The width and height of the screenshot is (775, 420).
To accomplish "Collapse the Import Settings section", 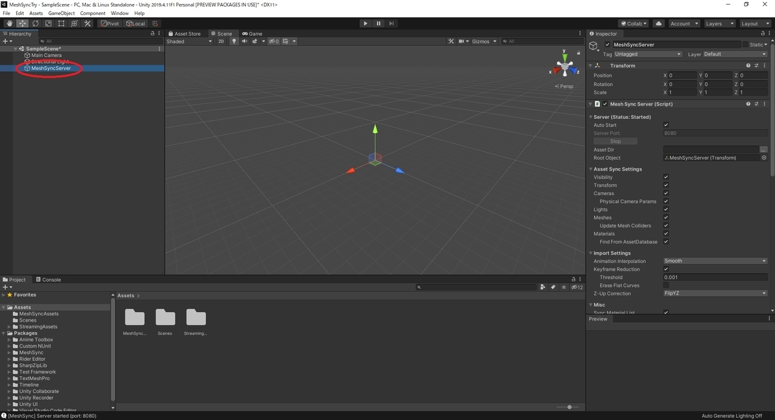I will (591, 253).
